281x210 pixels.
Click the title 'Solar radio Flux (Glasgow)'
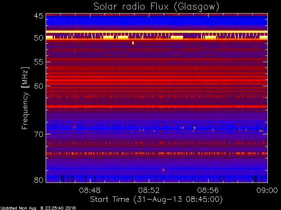tap(156, 7)
